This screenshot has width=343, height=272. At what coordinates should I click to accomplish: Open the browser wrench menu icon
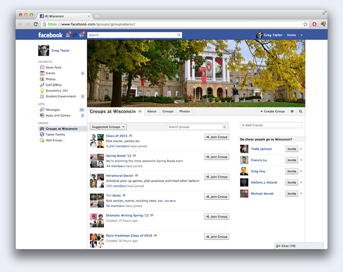pyautogui.click(x=323, y=24)
